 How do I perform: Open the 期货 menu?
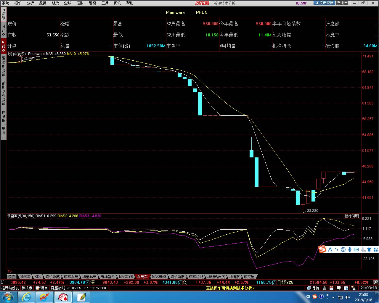tap(55, 3)
